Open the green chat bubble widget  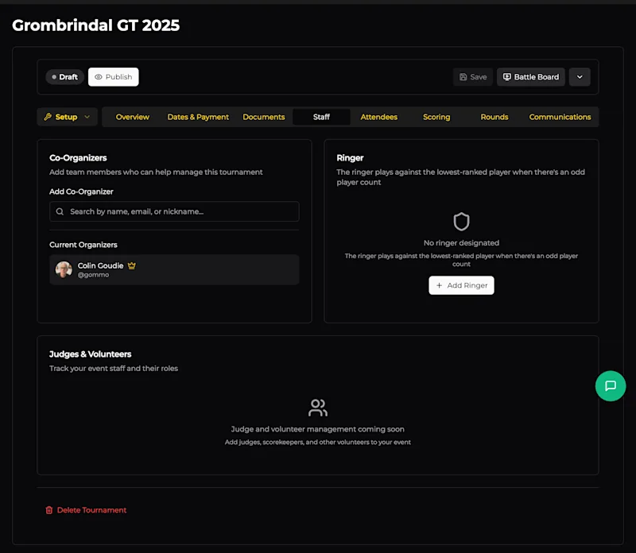click(611, 386)
